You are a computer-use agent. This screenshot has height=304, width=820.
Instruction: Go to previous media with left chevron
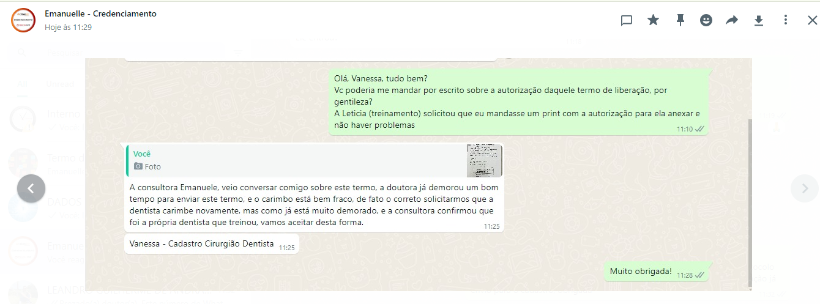(31, 188)
